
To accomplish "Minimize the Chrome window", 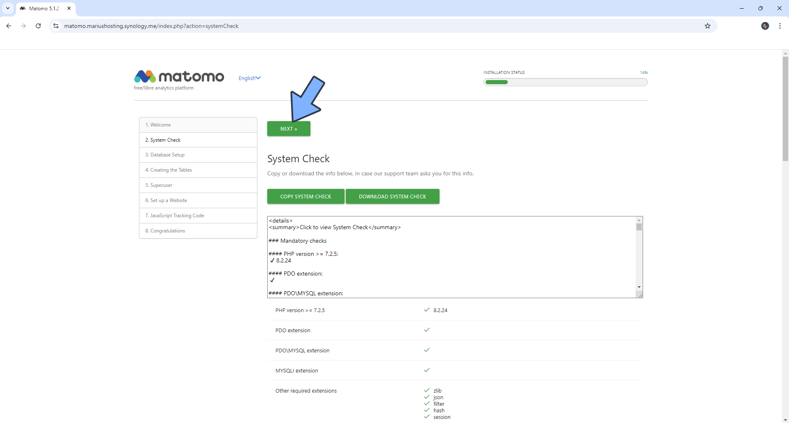I will pyautogui.click(x=742, y=8).
